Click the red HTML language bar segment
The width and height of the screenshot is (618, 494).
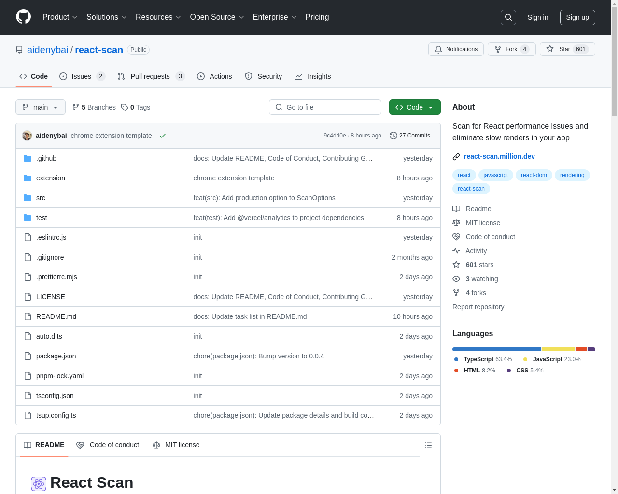[581, 349]
